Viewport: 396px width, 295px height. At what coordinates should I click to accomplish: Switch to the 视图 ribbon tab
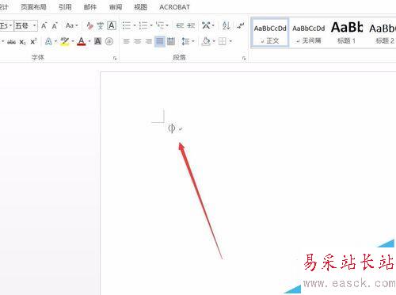coord(140,7)
